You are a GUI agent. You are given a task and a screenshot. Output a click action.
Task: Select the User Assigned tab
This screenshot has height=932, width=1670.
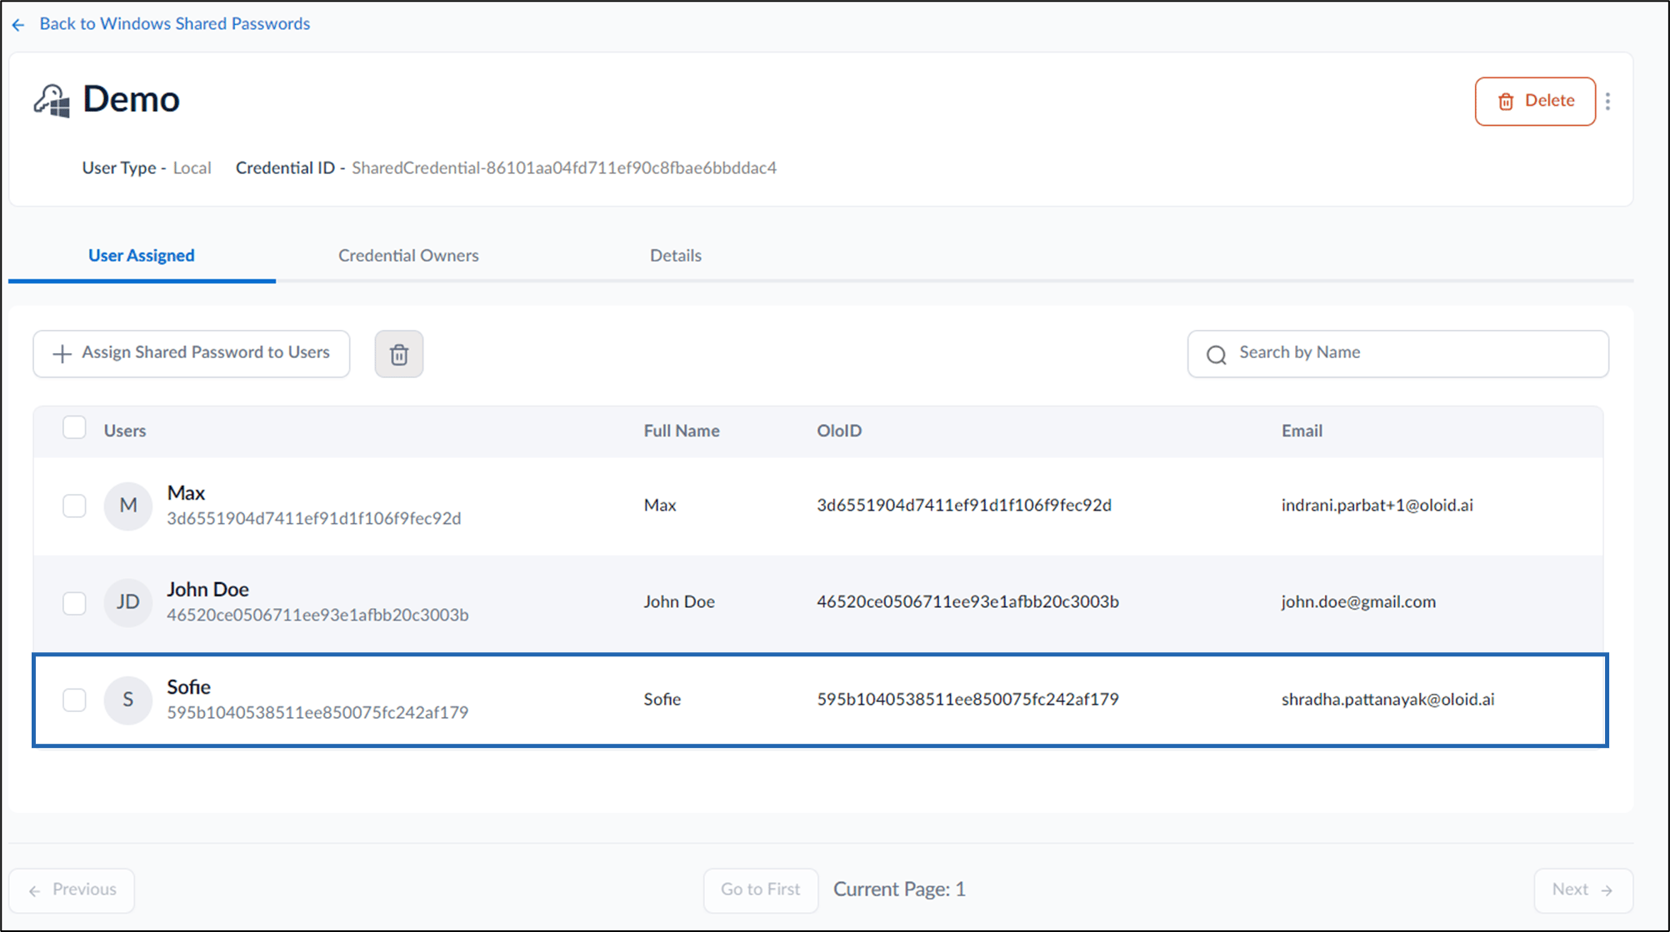tap(142, 256)
